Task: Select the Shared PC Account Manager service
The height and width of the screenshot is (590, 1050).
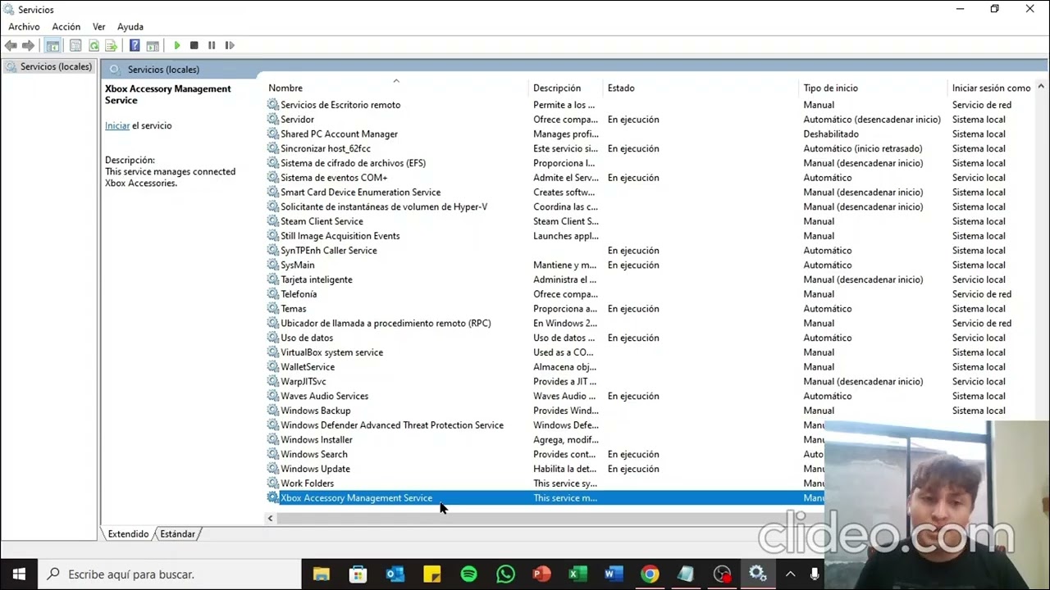Action: [x=339, y=134]
